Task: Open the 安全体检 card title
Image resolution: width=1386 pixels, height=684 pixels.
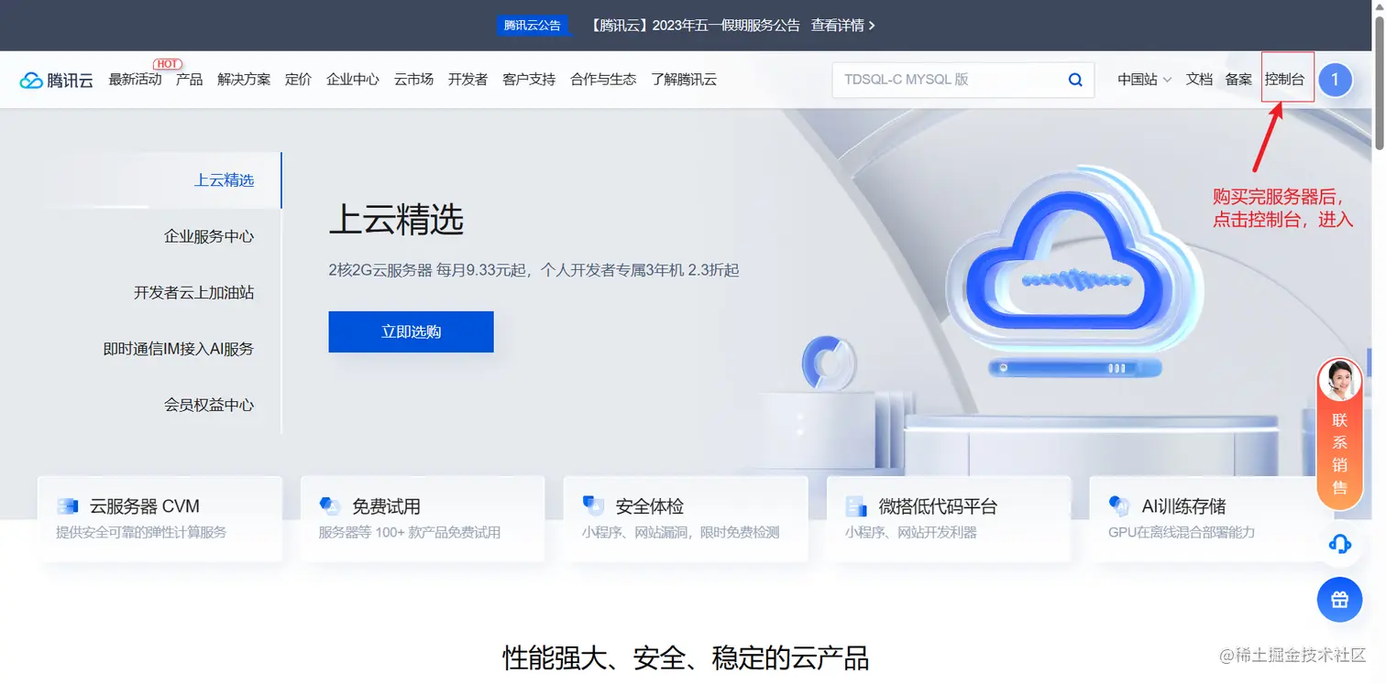Action: tap(649, 506)
